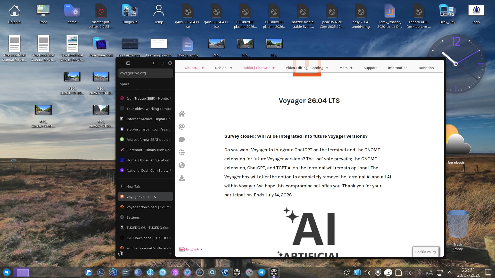Open the start menu button
The width and height of the screenshot is (495, 278).
click(x=7, y=272)
